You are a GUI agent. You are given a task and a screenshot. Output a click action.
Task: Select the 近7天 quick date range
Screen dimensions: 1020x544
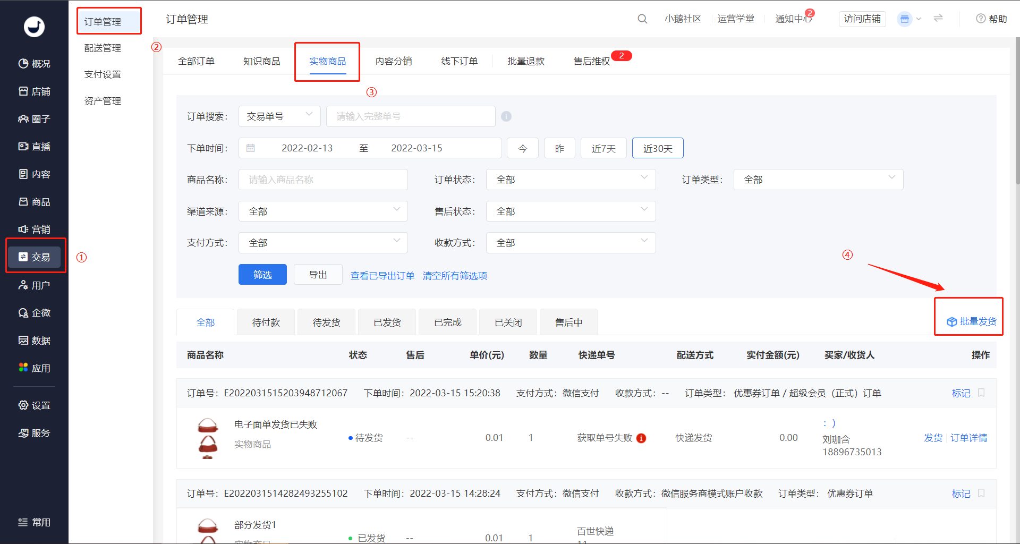pos(603,148)
